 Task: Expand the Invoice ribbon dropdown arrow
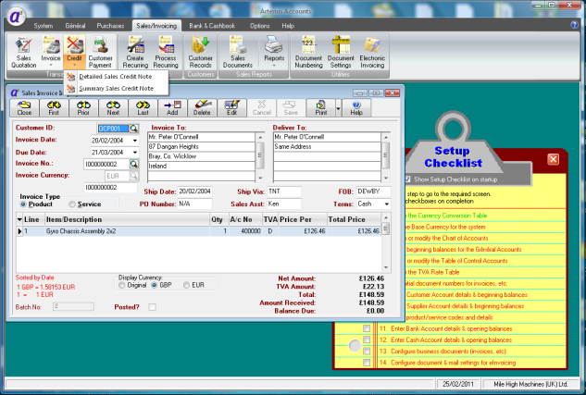(x=50, y=66)
